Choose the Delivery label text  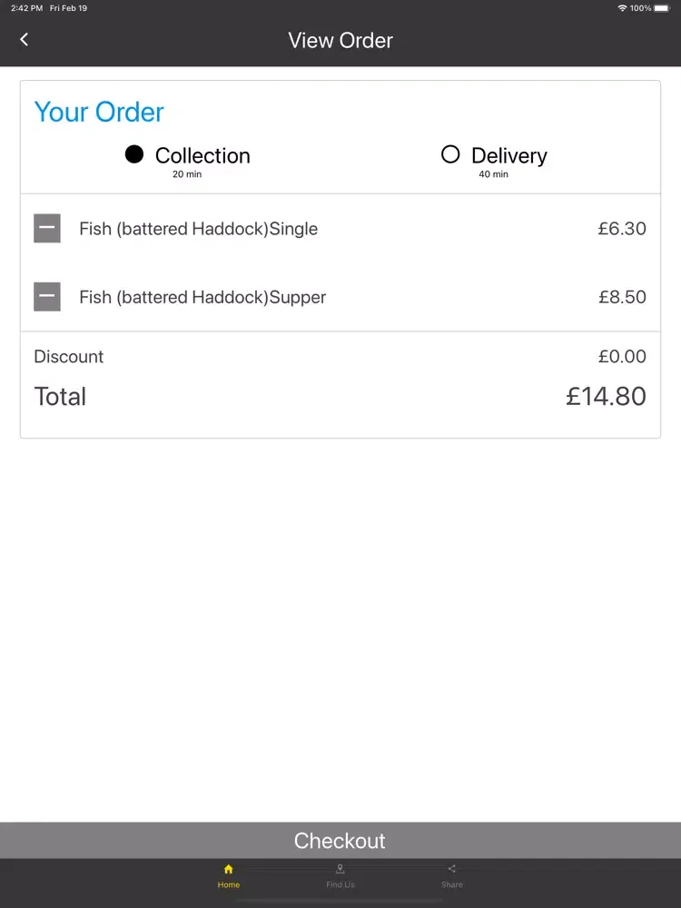point(509,156)
